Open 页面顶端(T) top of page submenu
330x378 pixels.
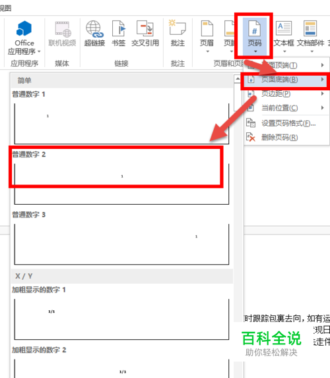point(286,65)
